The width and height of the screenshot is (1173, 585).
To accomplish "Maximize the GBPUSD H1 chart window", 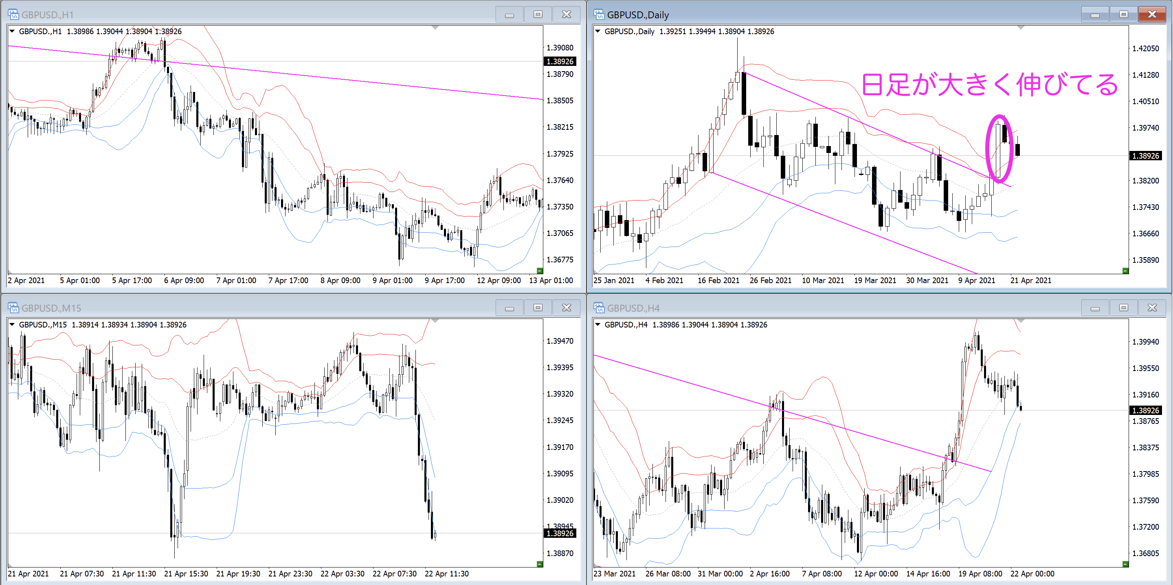I will click(538, 15).
